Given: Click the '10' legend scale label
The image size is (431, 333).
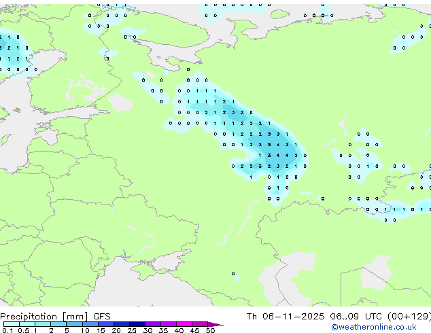Looking at the screenshot, I should pos(85,330).
